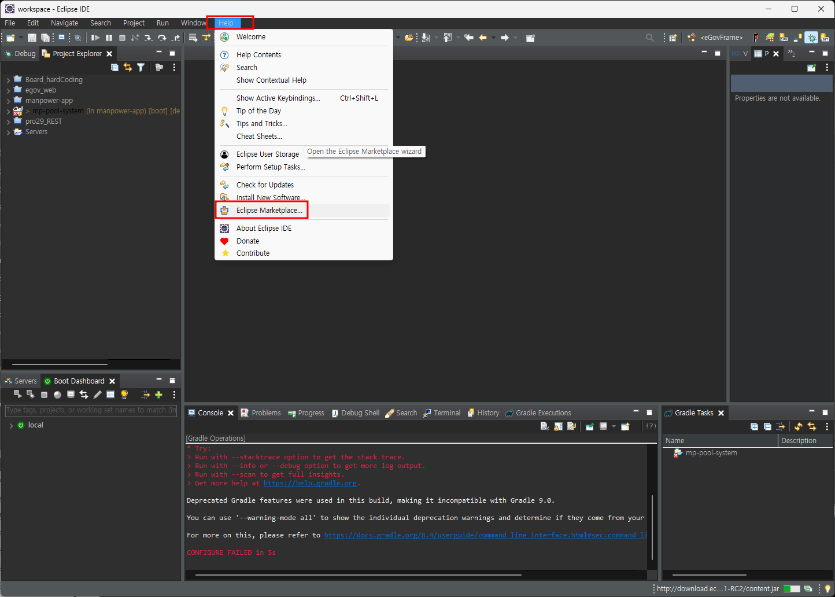
Task: Click the Boot Dashboard stop square icon
Action: pyautogui.click(x=44, y=395)
